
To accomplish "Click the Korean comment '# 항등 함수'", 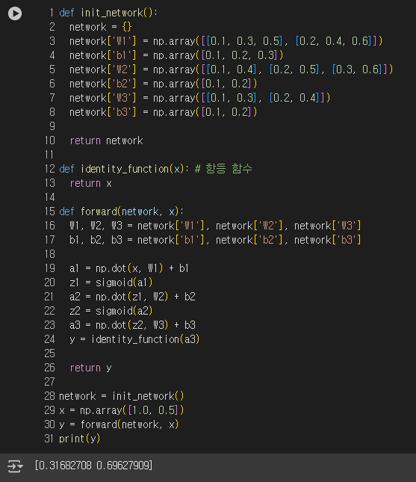I will pos(223,169).
